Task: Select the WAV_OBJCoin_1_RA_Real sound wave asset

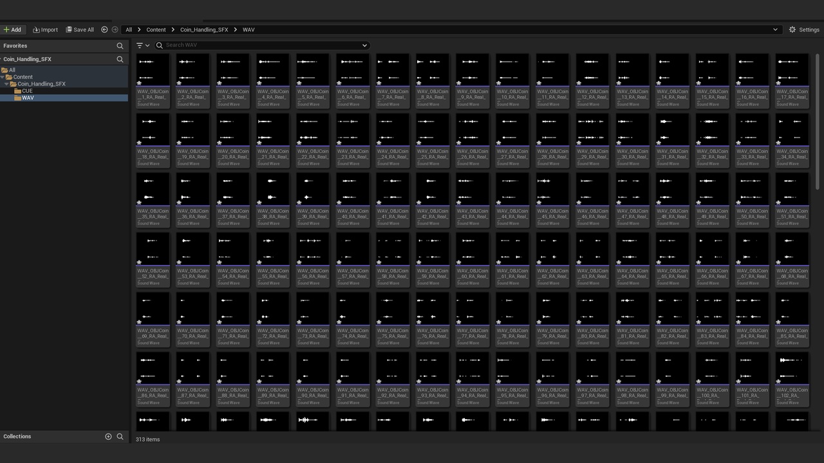Action: (153, 80)
